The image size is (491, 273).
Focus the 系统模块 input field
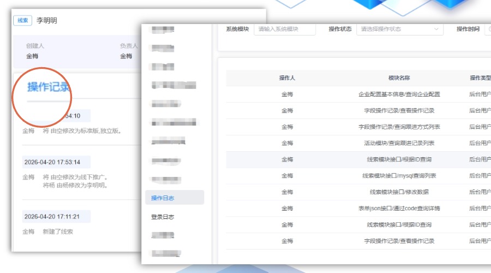point(284,29)
